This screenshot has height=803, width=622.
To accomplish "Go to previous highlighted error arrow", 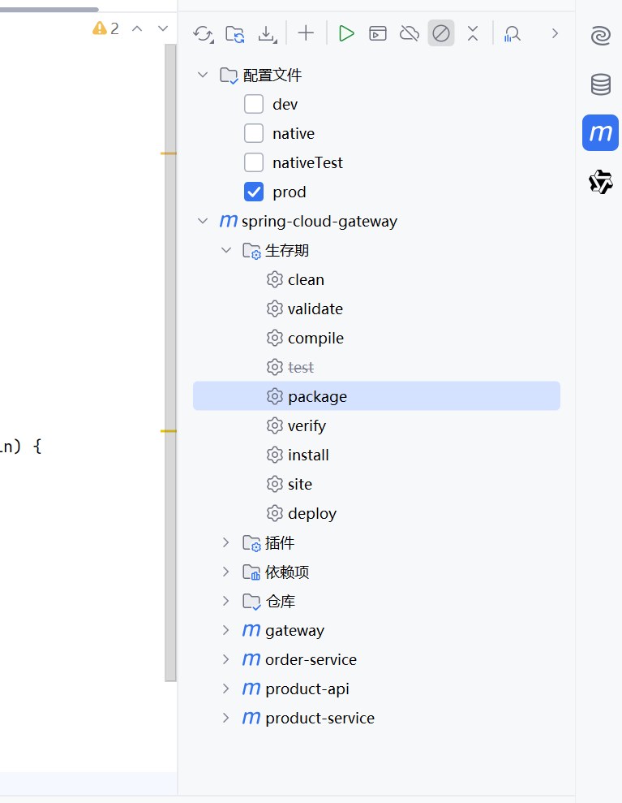I will [x=136, y=28].
